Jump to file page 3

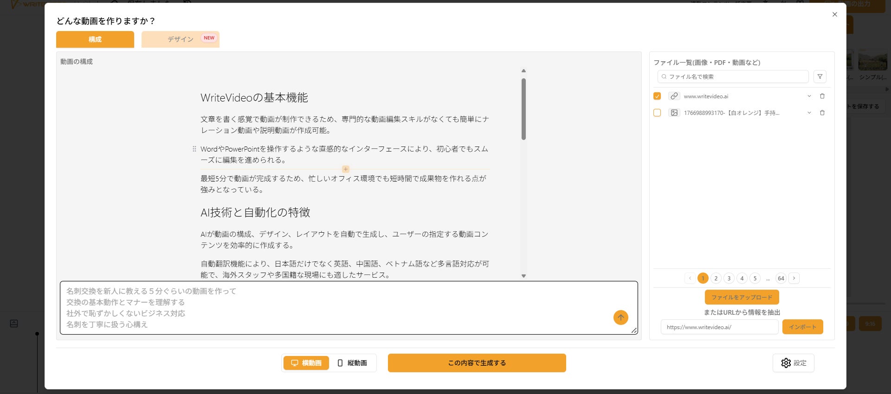tap(729, 278)
